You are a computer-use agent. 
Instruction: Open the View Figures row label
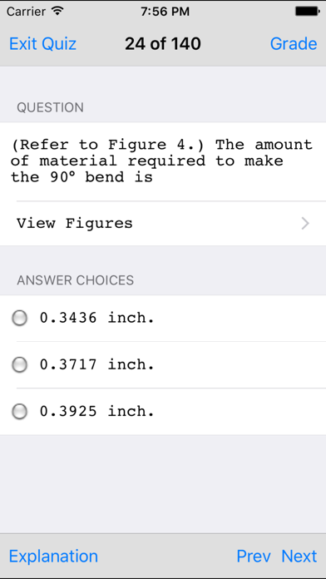(75, 224)
